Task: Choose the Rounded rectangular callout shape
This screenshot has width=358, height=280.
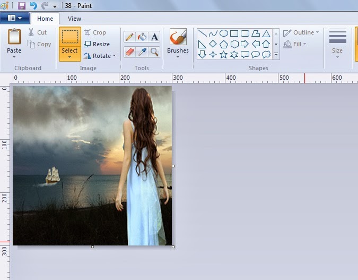Action: 245,54
